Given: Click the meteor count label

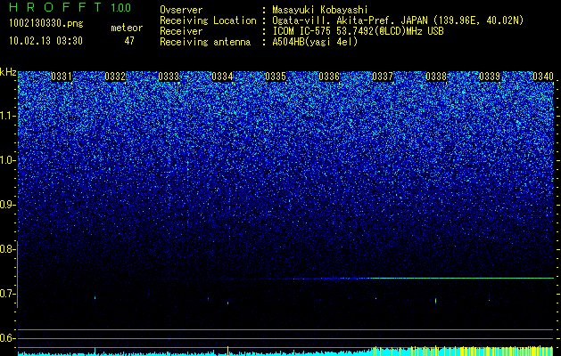Looking at the screenshot, I should tap(127, 28).
